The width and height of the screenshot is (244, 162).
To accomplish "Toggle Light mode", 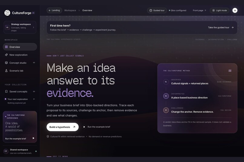I will tap(219, 10).
